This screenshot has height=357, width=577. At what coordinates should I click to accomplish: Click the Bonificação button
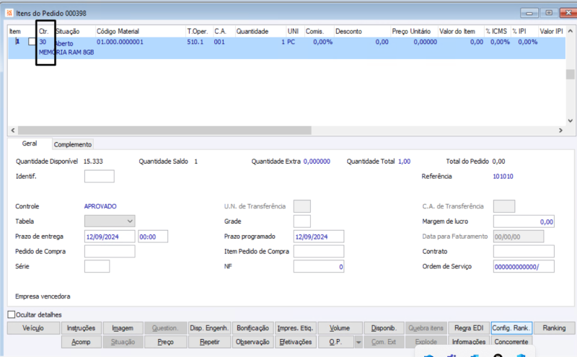tap(252, 328)
